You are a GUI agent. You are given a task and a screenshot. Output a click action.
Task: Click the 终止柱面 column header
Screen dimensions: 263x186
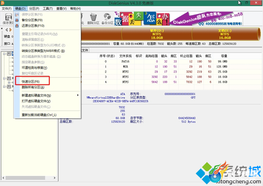tap(186, 56)
